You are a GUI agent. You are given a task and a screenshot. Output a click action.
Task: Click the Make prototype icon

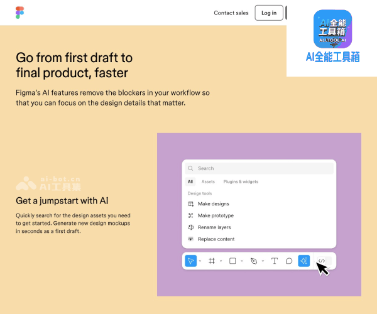pos(190,215)
